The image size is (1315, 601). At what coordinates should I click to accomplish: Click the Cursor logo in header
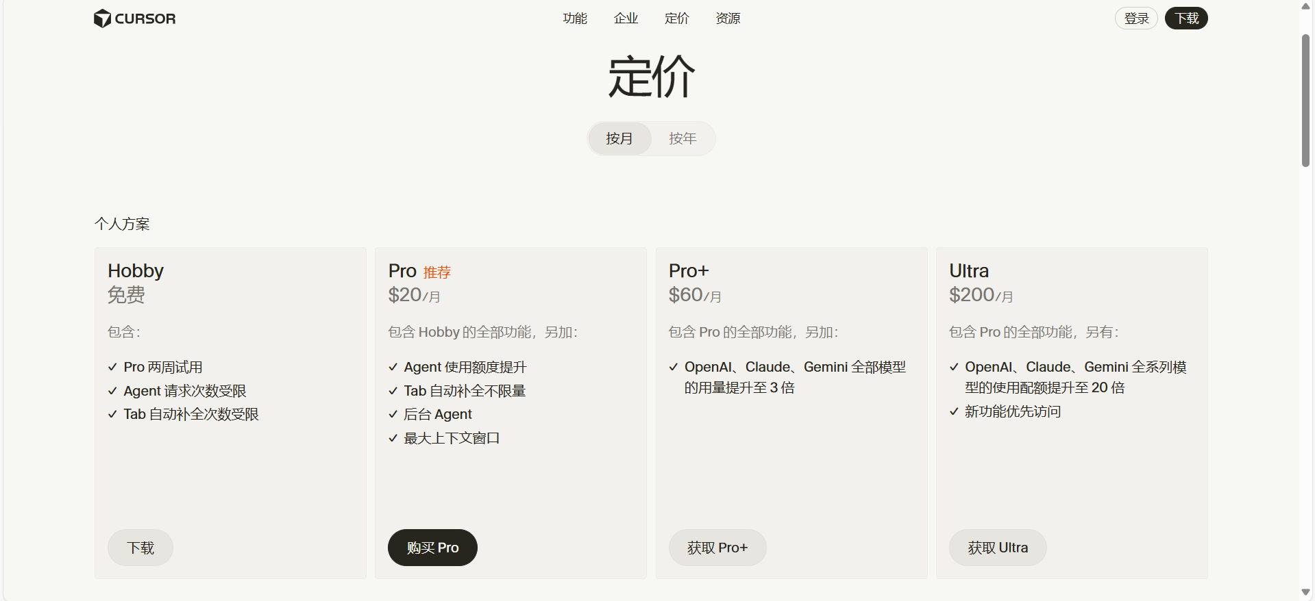pos(135,18)
